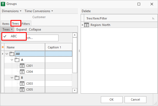Switch to the Trees tab

pyautogui.click(x=16, y=24)
